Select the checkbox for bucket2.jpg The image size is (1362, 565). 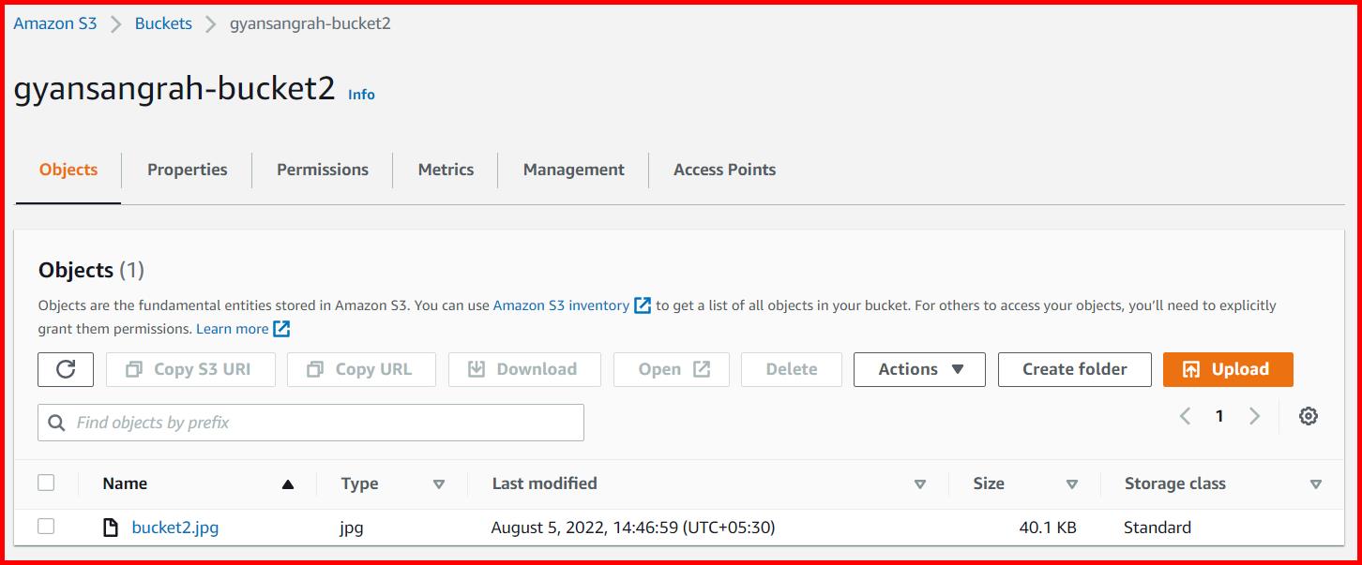(47, 527)
